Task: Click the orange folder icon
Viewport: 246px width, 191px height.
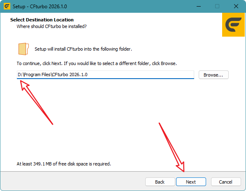Action: (x=23, y=49)
